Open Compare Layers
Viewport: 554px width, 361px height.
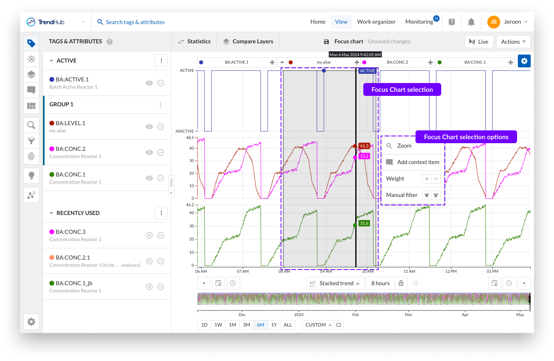pos(248,41)
